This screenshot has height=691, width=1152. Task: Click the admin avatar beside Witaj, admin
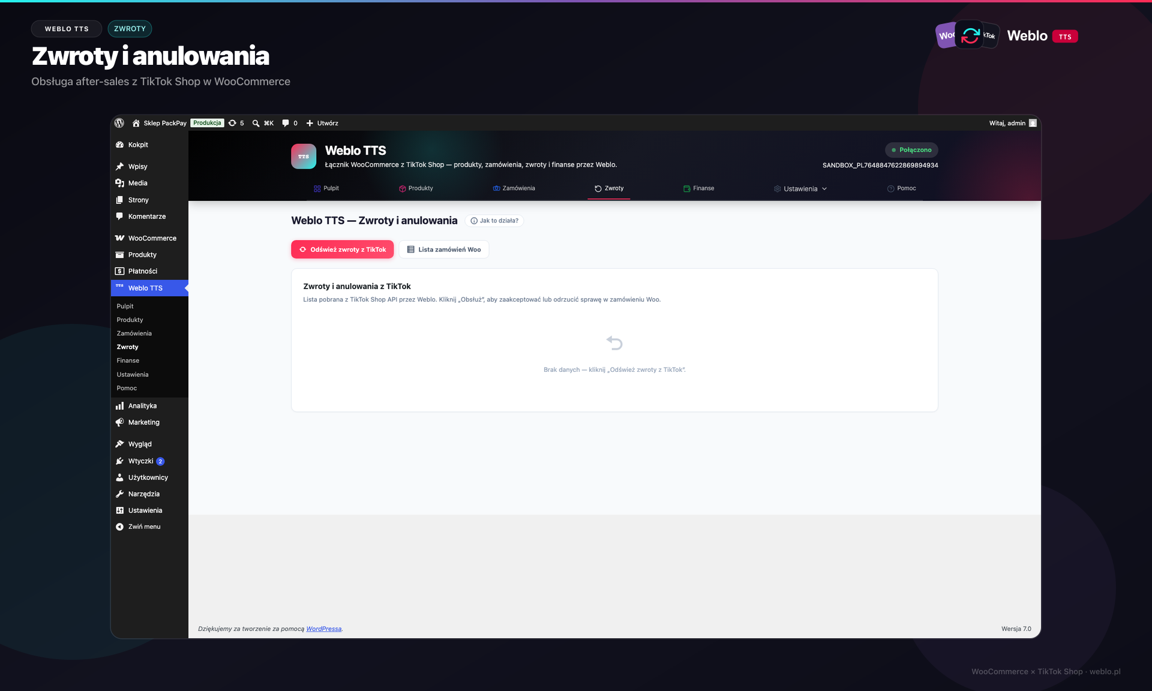point(1033,123)
